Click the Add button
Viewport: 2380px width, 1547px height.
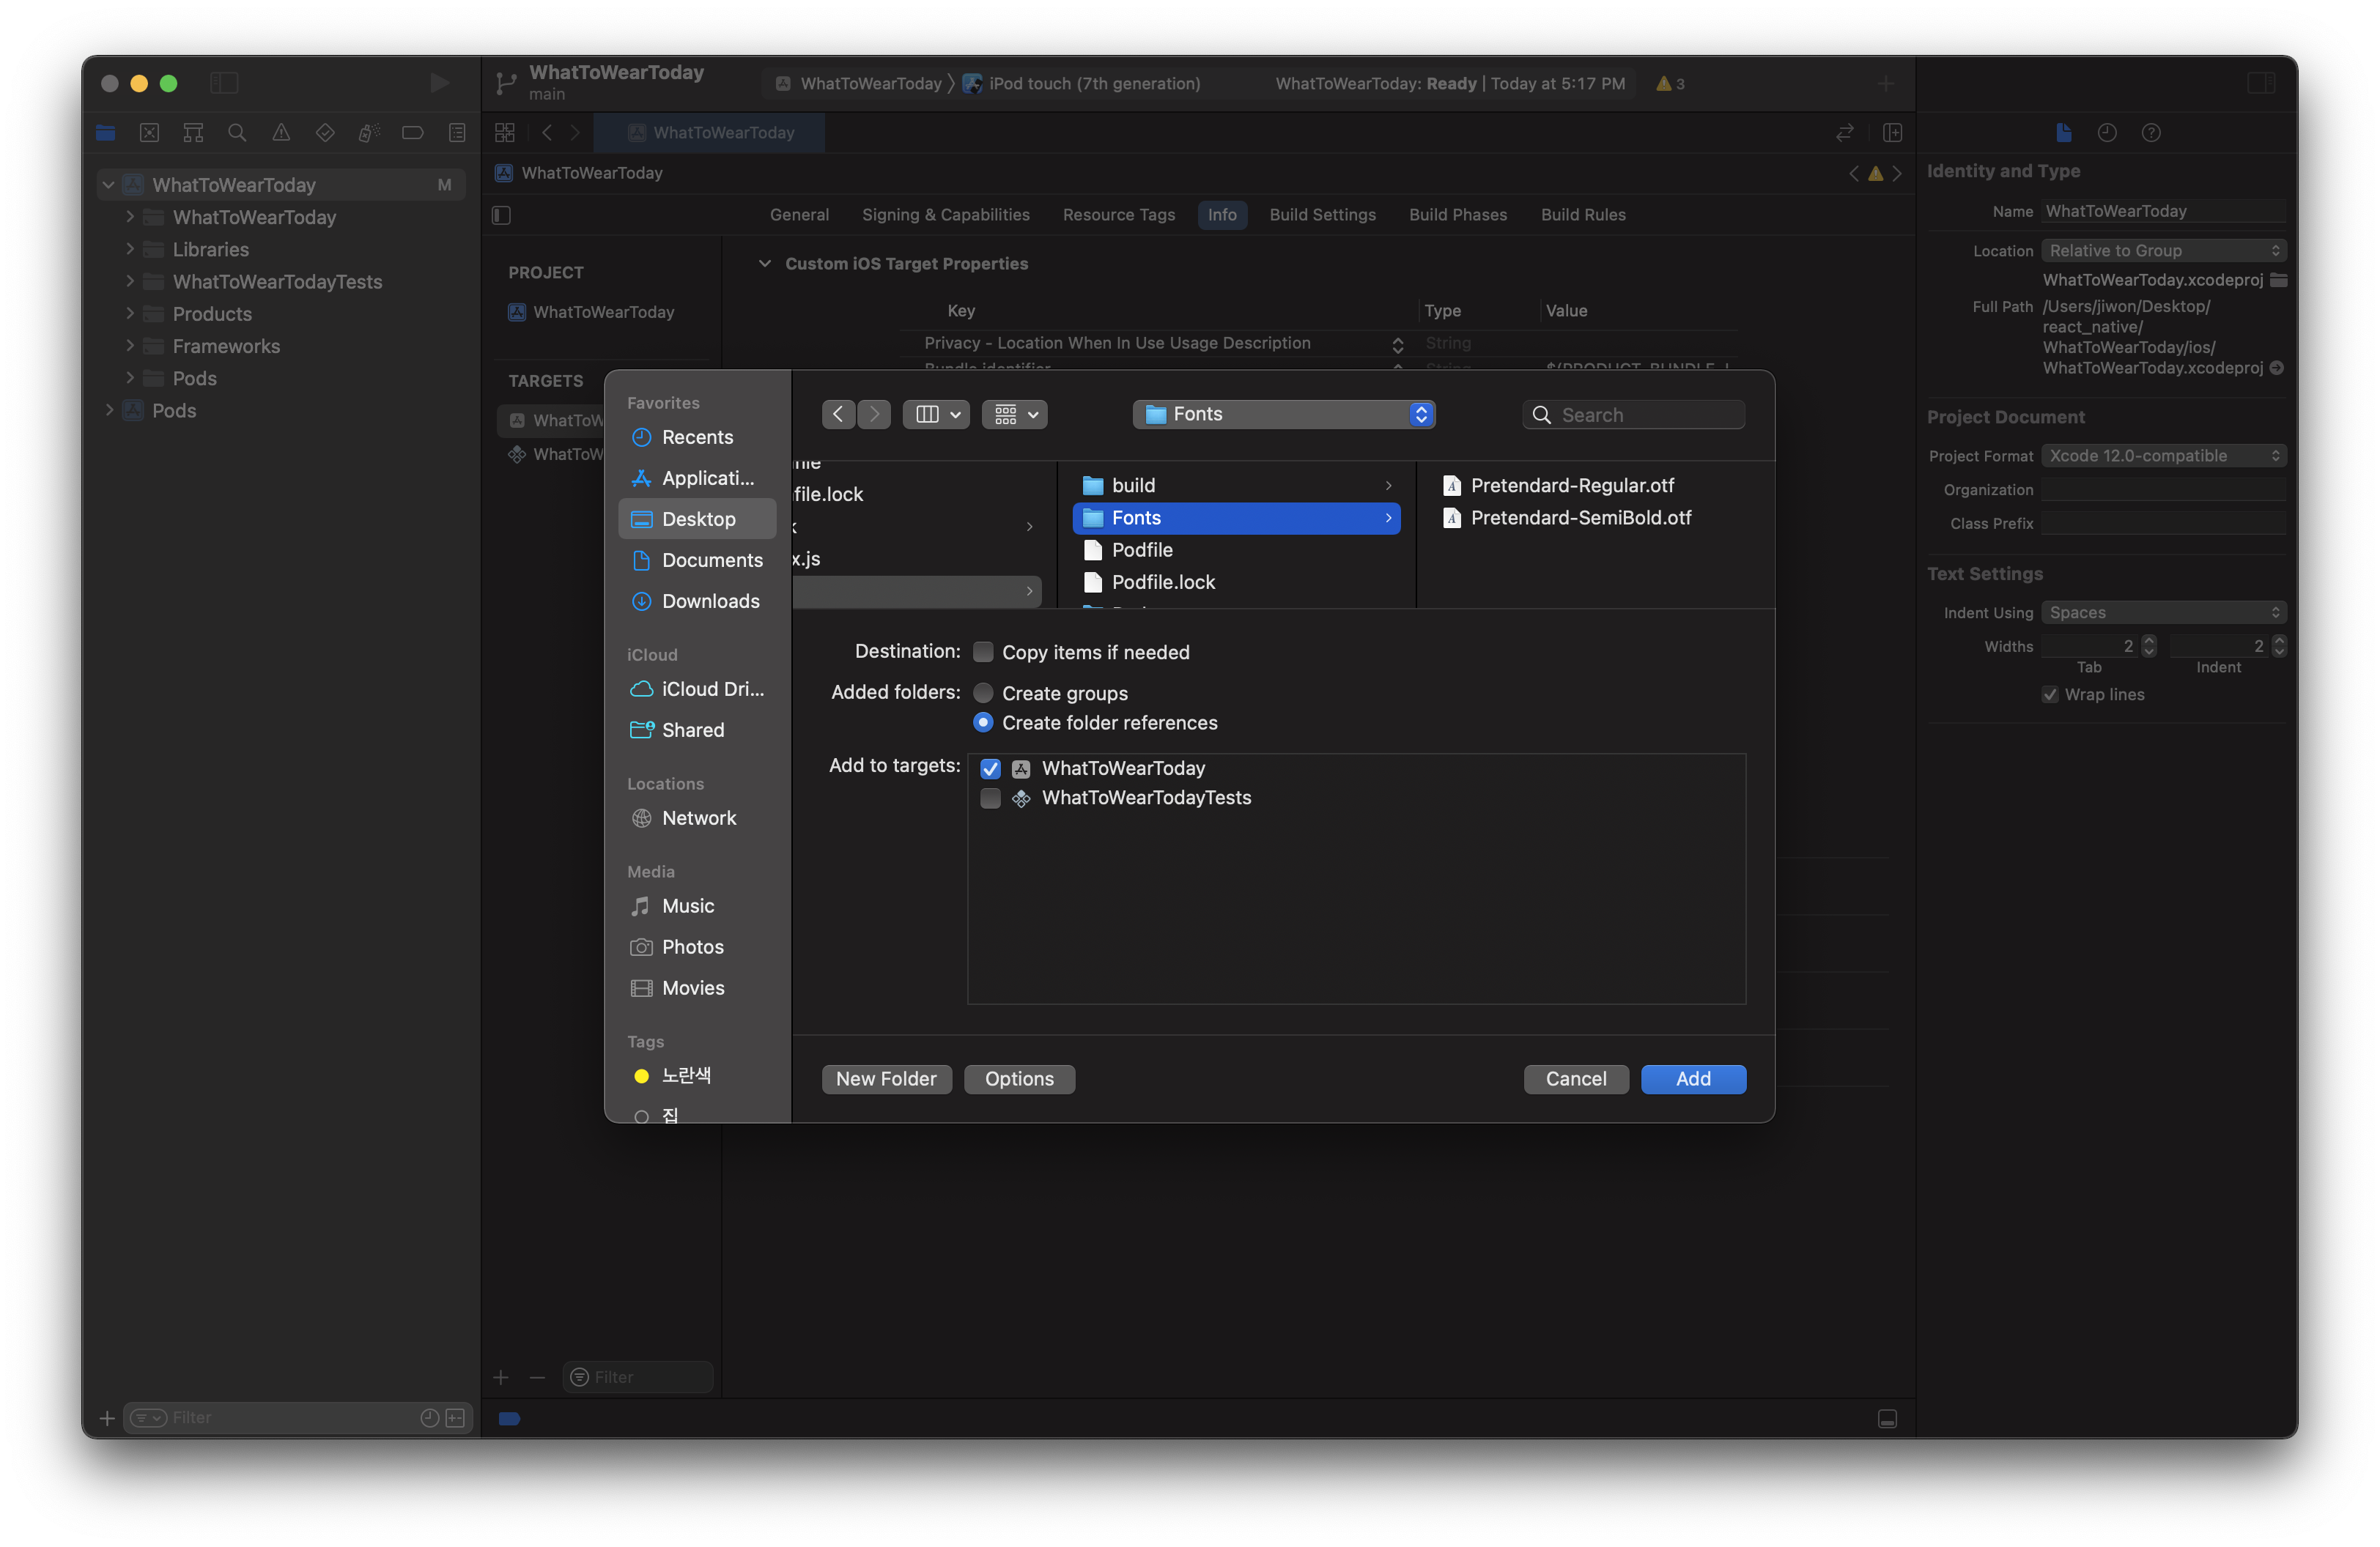click(1692, 1078)
